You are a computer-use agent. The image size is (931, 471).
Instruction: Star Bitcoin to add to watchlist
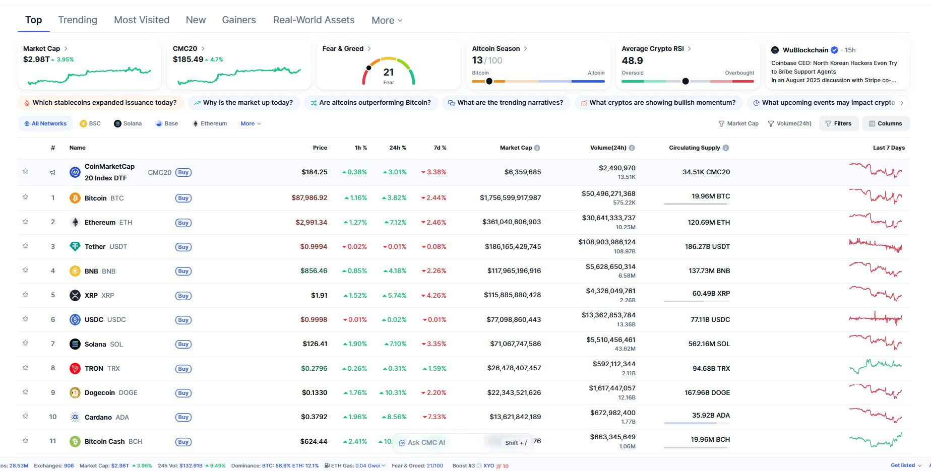click(x=25, y=197)
